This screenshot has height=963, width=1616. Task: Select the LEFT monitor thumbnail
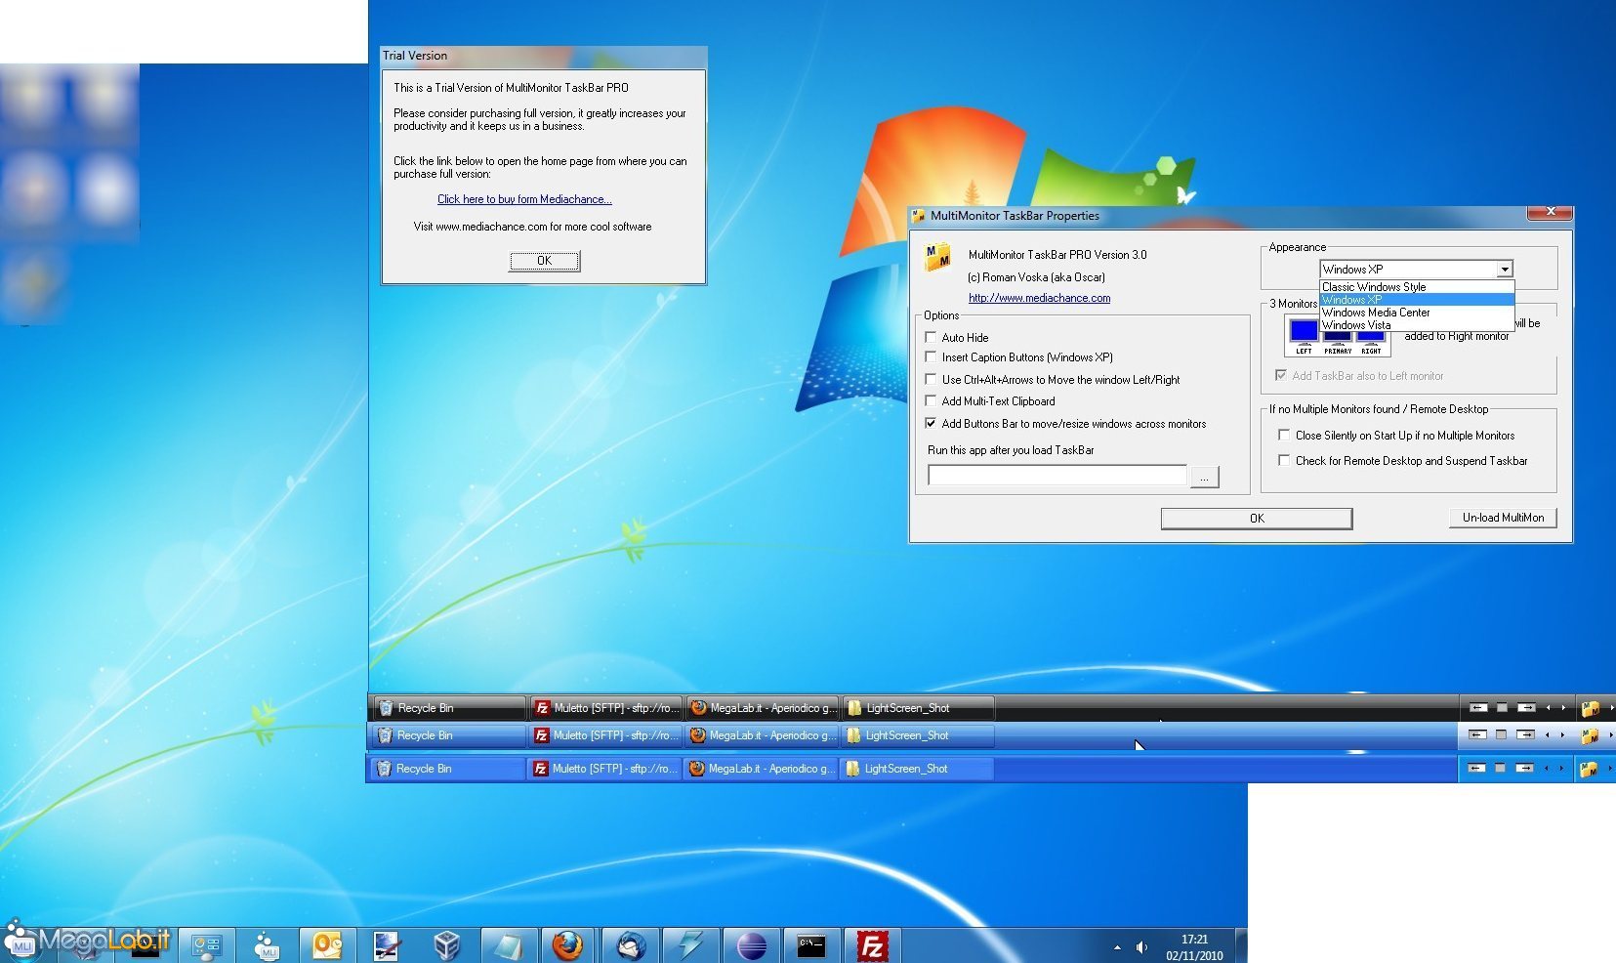(x=1304, y=335)
